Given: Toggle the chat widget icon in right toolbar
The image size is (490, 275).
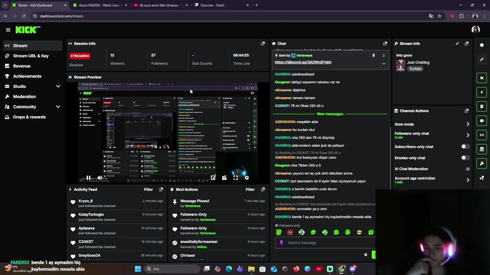Looking at the screenshot, I should [482, 121].
